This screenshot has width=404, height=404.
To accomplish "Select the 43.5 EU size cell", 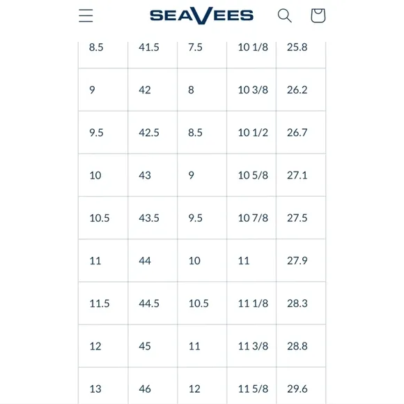I will pyautogui.click(x=153, y=218).
